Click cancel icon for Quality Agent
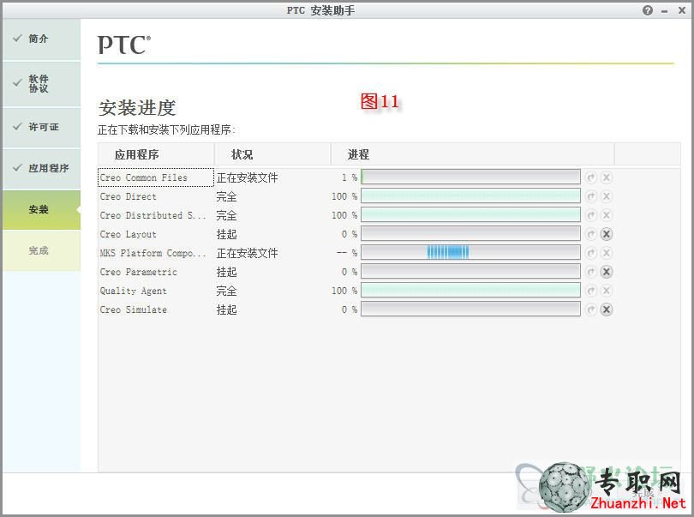The width and height of the screenshot is (694, 517). coord(607,291)
